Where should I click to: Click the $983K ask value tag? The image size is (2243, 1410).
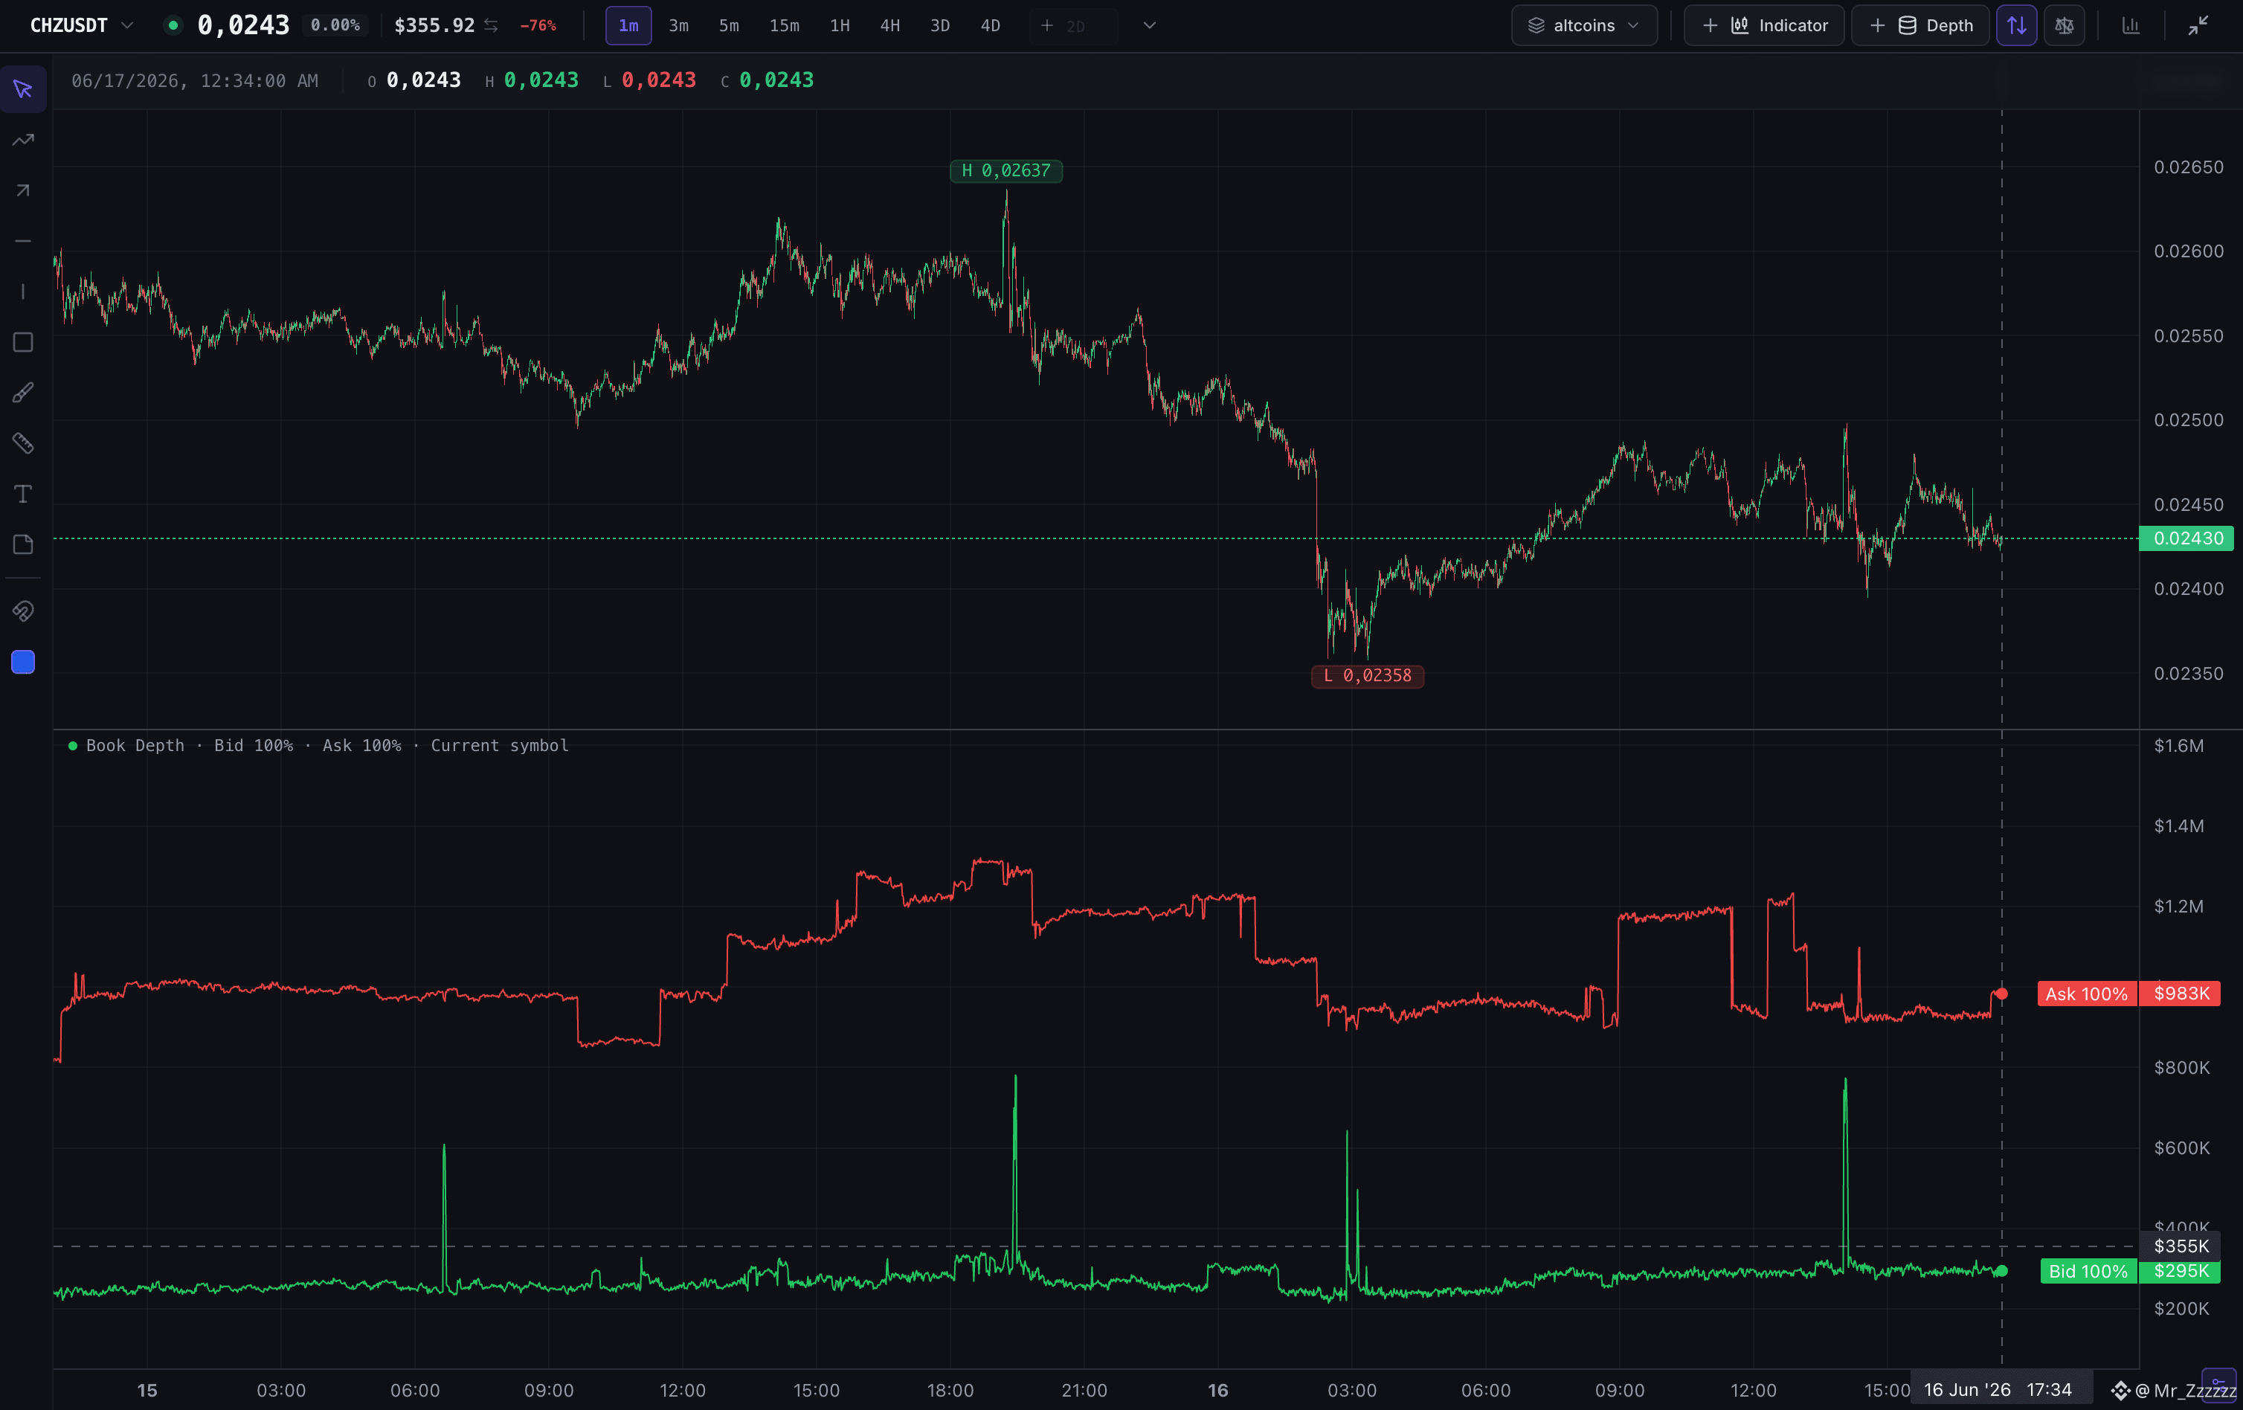pos(2181,994)
